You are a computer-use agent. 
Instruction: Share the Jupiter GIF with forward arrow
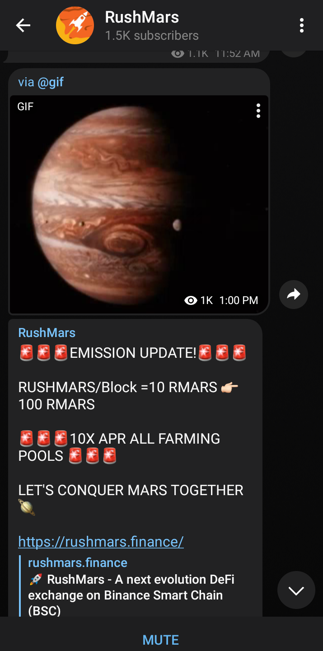tap(294, 295)
